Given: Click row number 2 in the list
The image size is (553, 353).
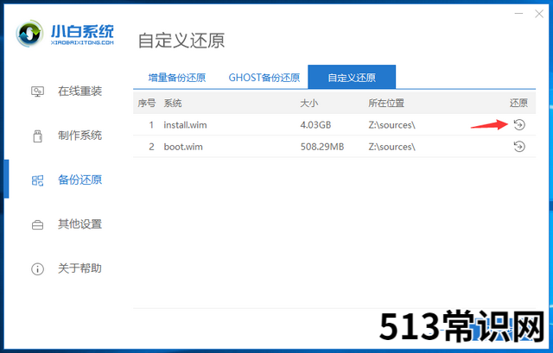Looking at the screenshot, I should 151,147.
